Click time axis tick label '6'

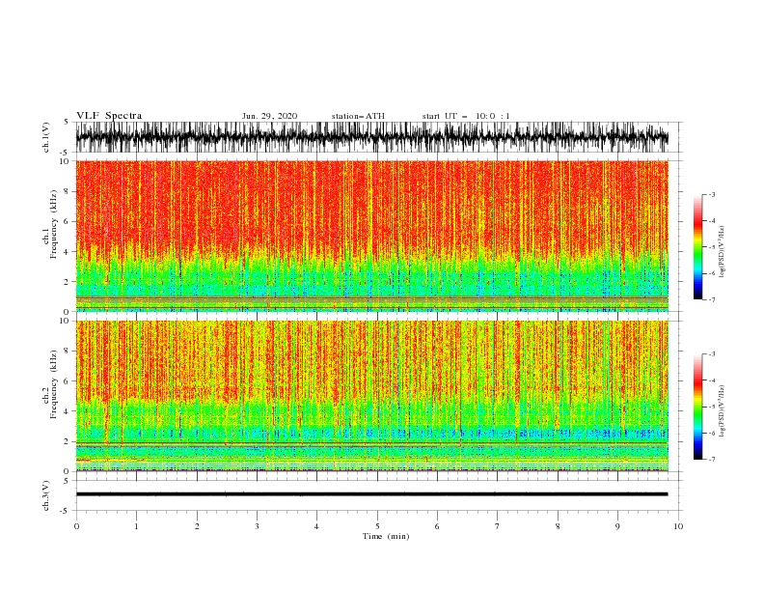click(437, 526)
